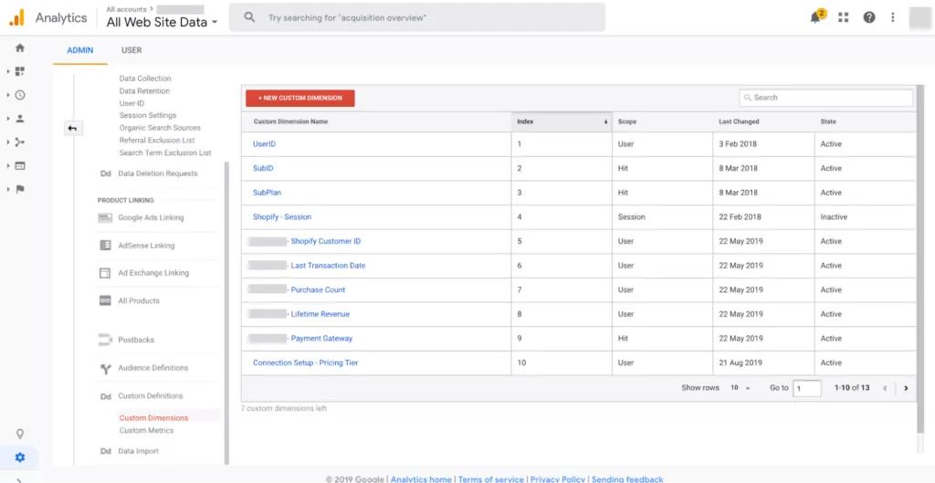Select Custom Metrics in admin menu

146,430
